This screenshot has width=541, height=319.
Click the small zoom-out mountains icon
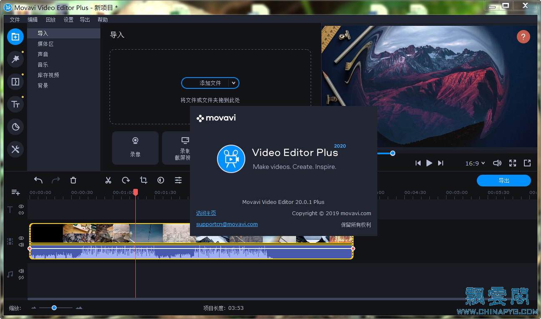click(34, 308)
